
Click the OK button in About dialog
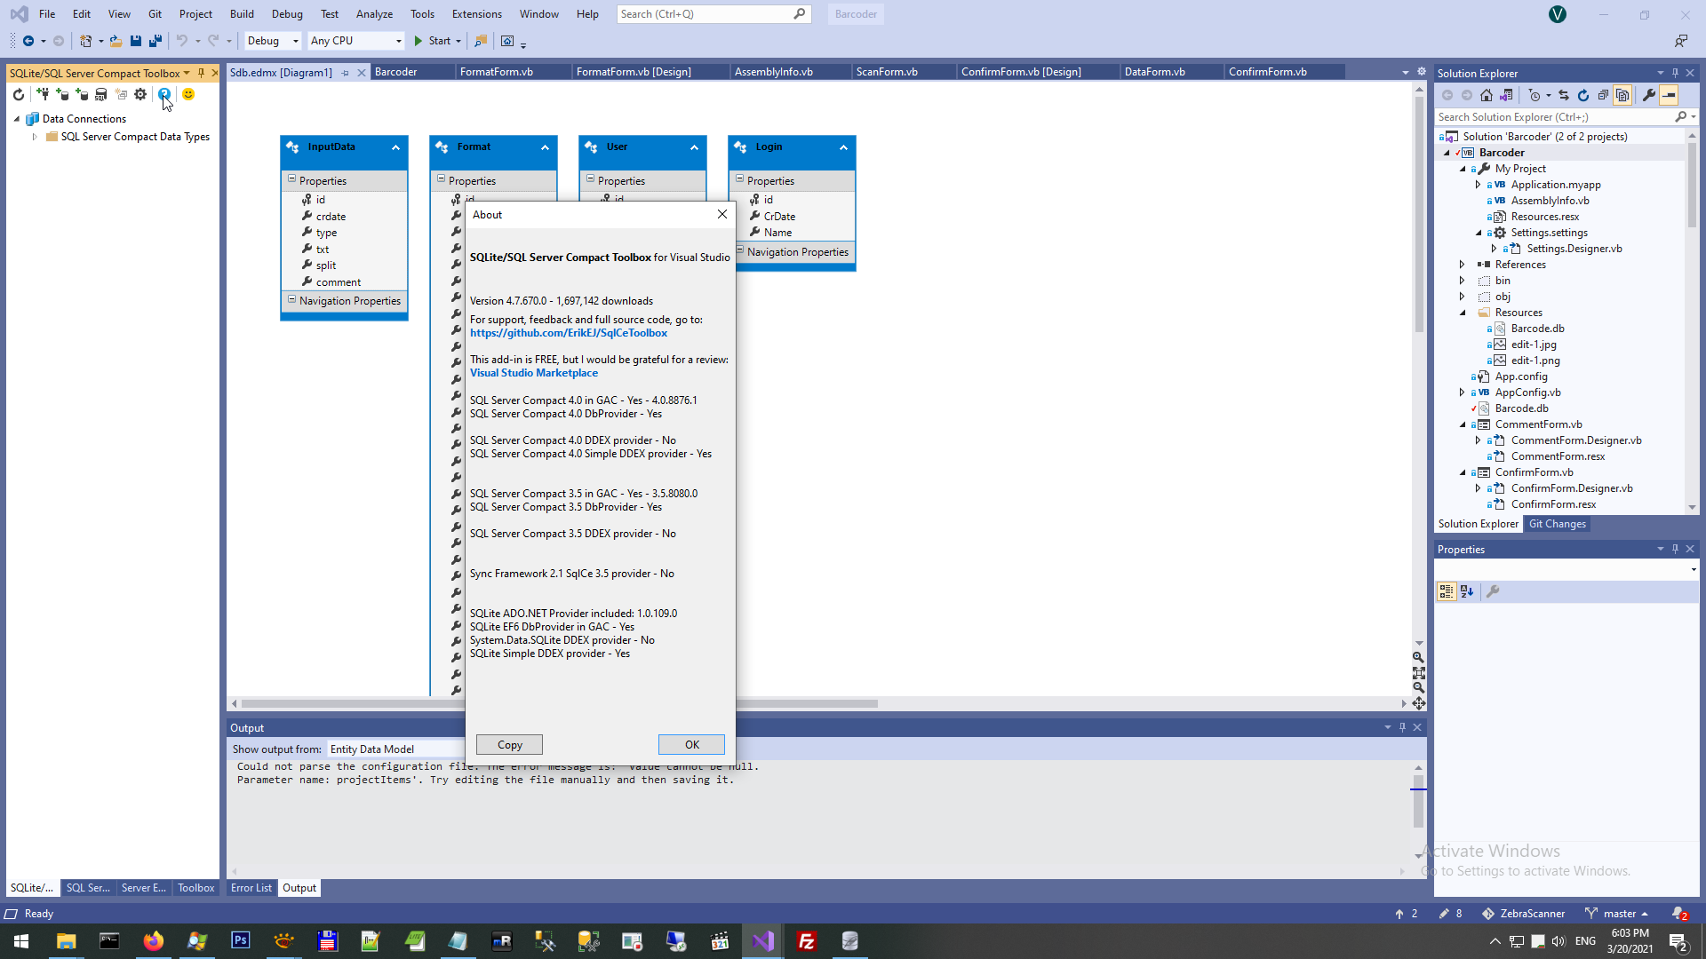pos(691,745)
